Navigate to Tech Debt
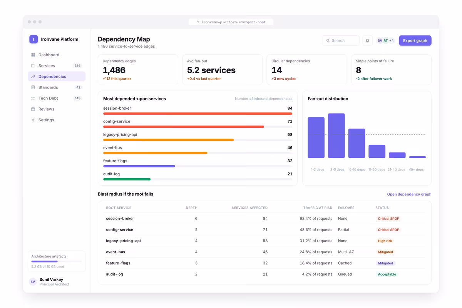462x308 pixels. pos(57,98)
